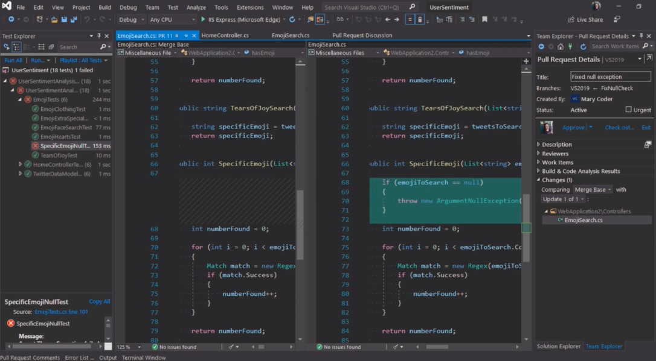Open the Build menu
Image resolution: width=656 pixels, height=361 pixels.
(x=105, y=7)
